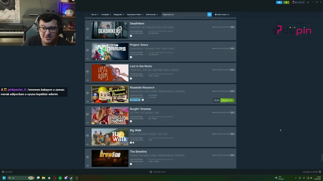Open the taskbar clock and date

click(x=317, y=178)
